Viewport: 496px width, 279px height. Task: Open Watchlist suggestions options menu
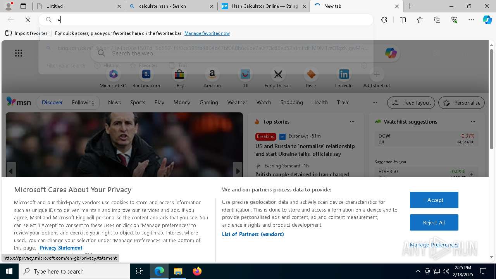click(473, 122)
